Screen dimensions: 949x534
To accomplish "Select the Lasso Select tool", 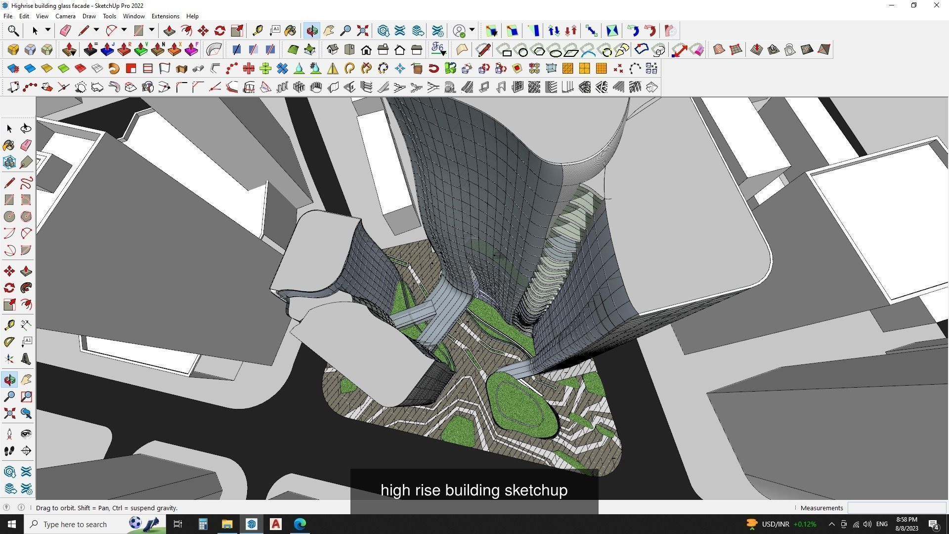I will pyautogui.click(x=26, y=129).
